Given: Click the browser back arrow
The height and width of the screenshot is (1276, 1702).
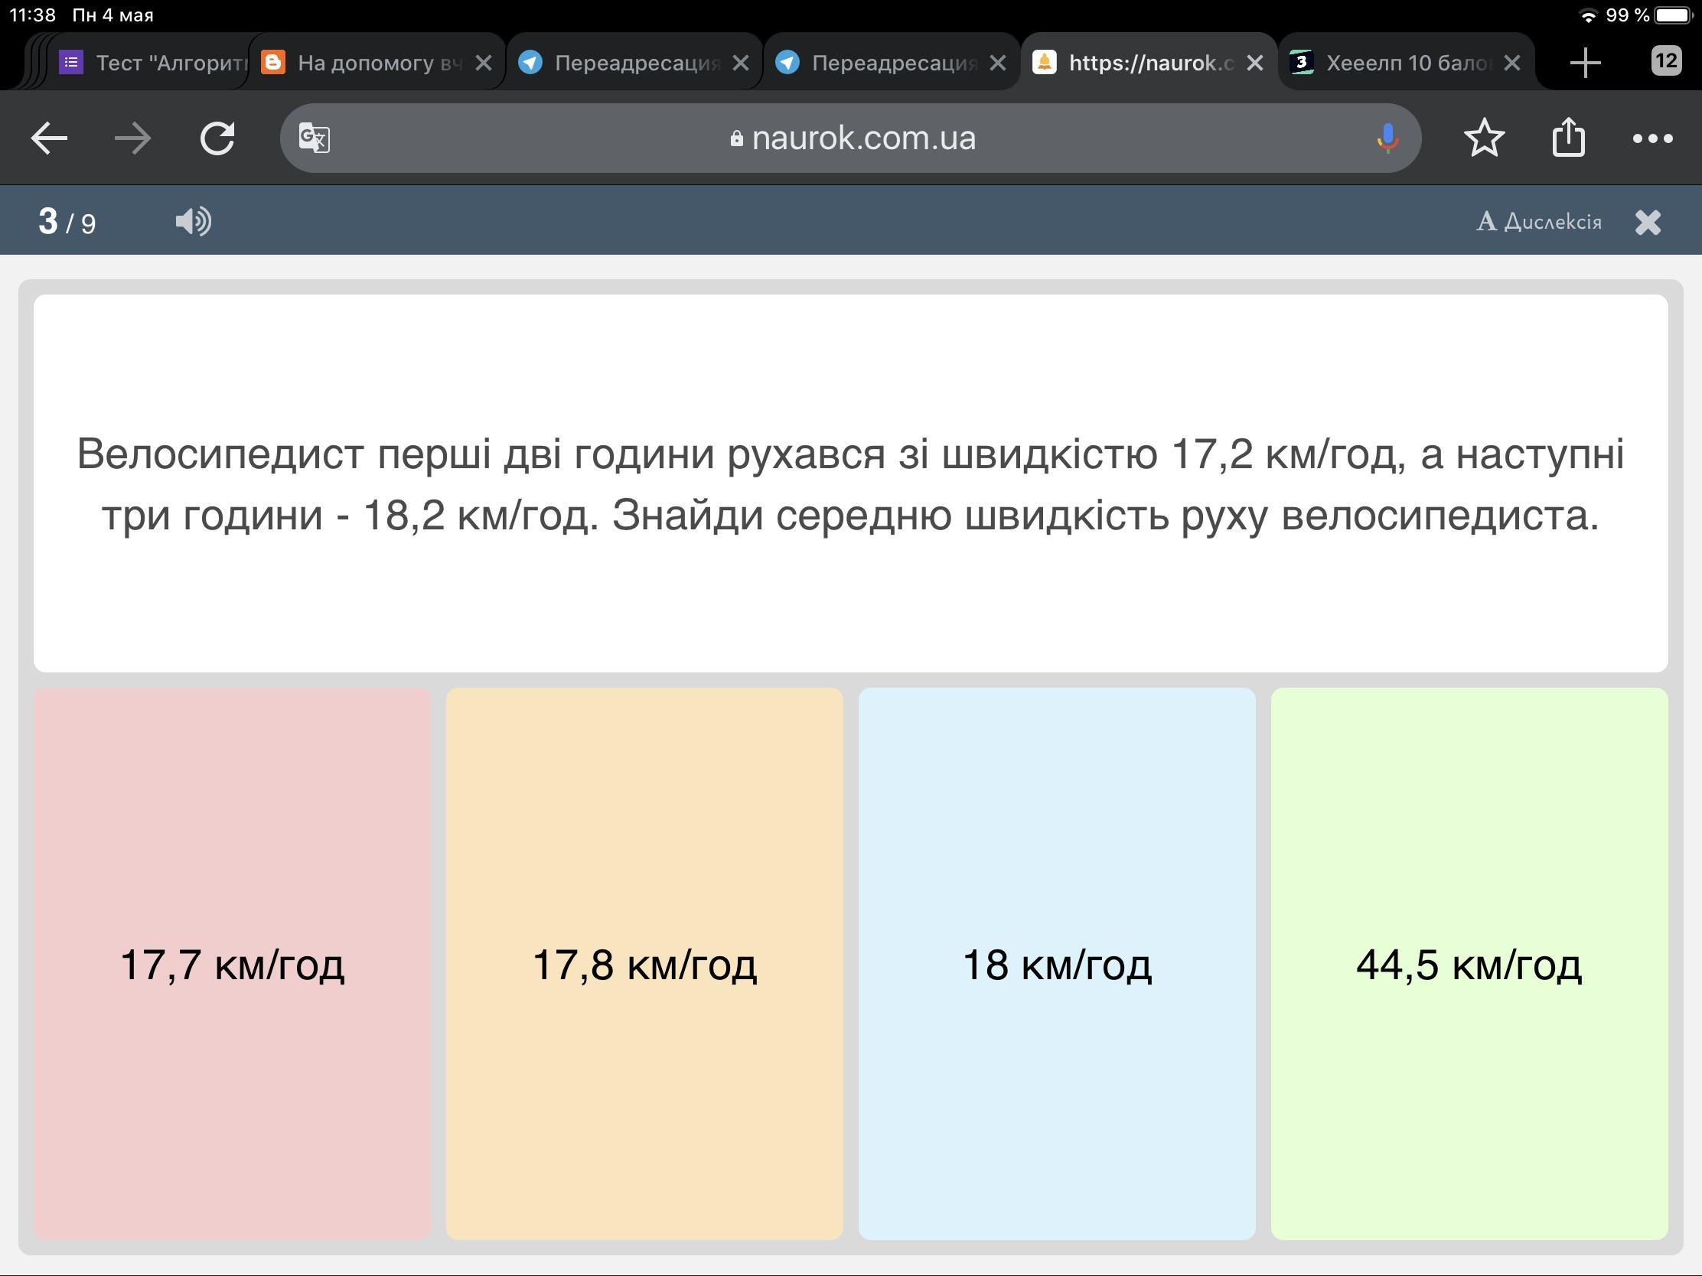Looking at the screenshot, I should [49, 139].
